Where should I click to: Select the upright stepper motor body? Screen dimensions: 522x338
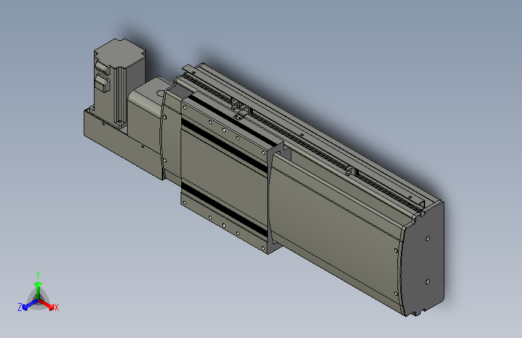pos(119,83)
